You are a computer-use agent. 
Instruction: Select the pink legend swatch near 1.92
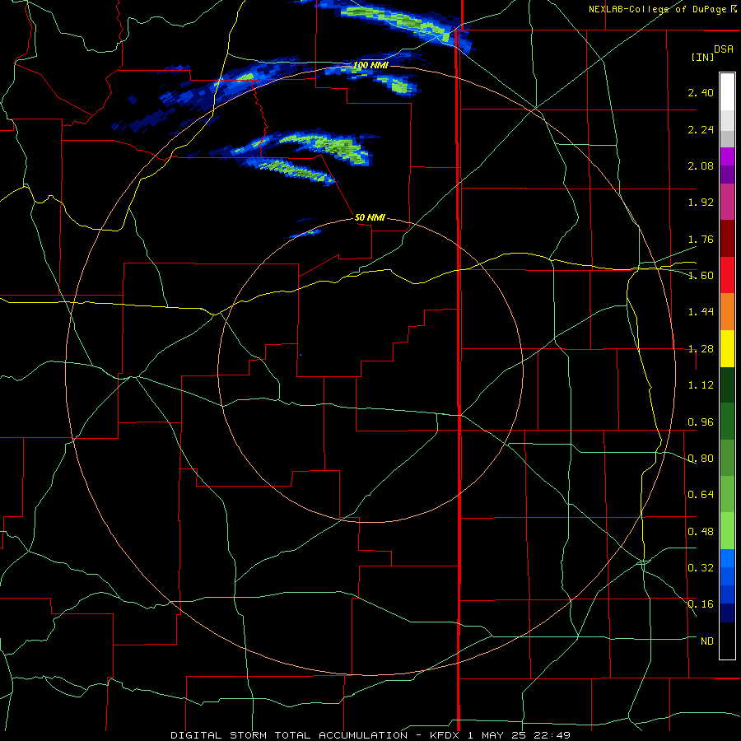click(x=727, y=202)
